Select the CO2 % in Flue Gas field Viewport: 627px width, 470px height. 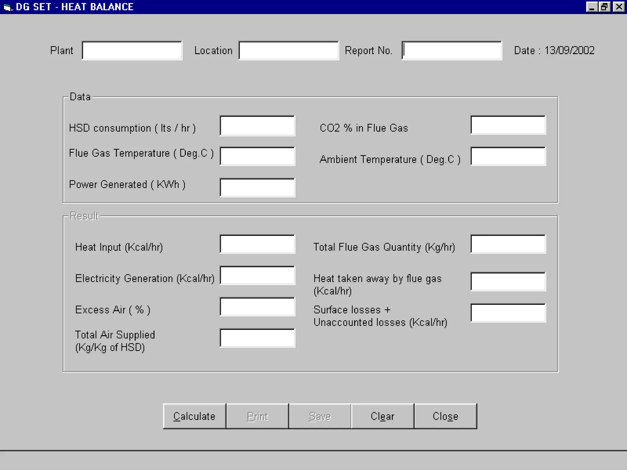pos(508,125)
